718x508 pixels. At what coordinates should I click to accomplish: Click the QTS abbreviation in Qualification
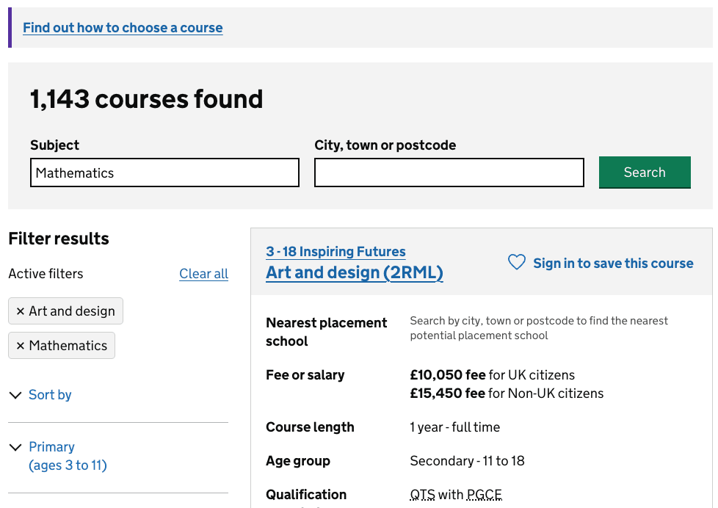[x=422, y=495]
